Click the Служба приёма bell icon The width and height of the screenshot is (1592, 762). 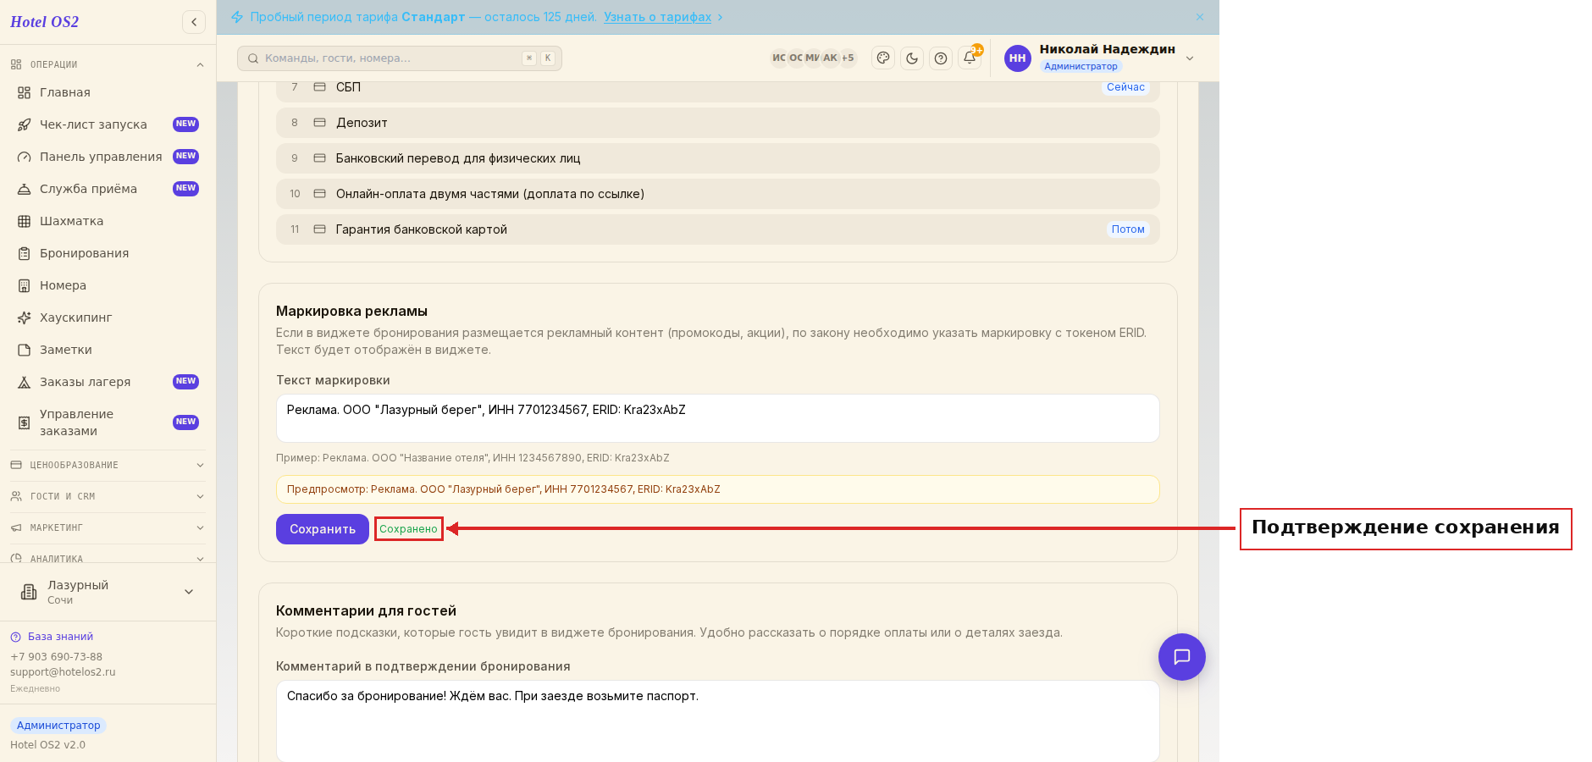pos(25,189)
